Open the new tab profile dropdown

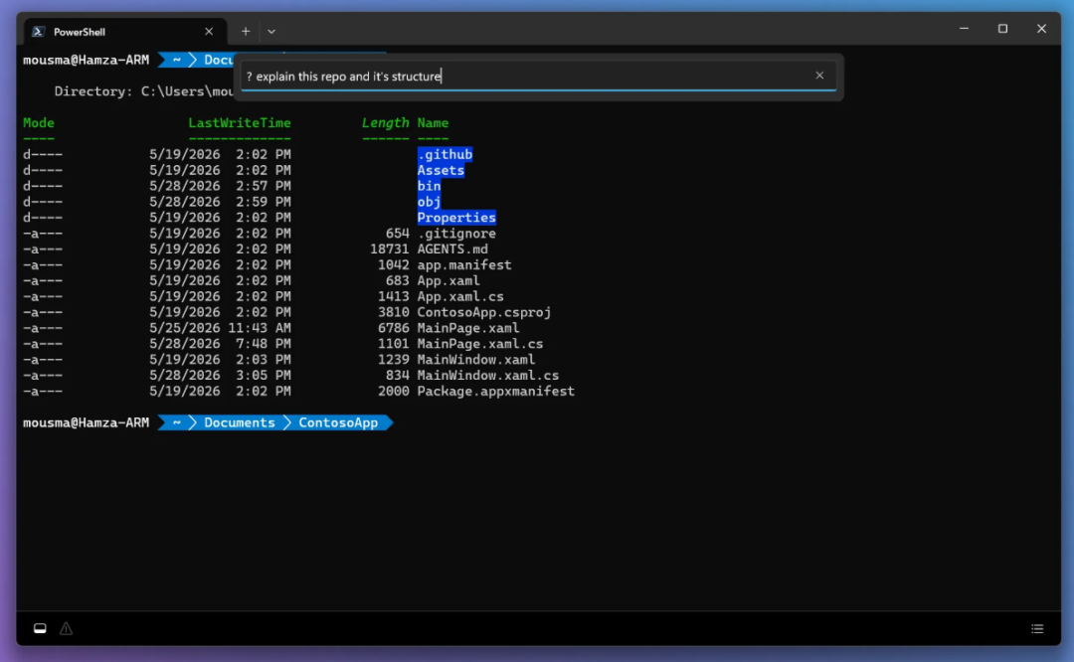[x=271, y=32]
